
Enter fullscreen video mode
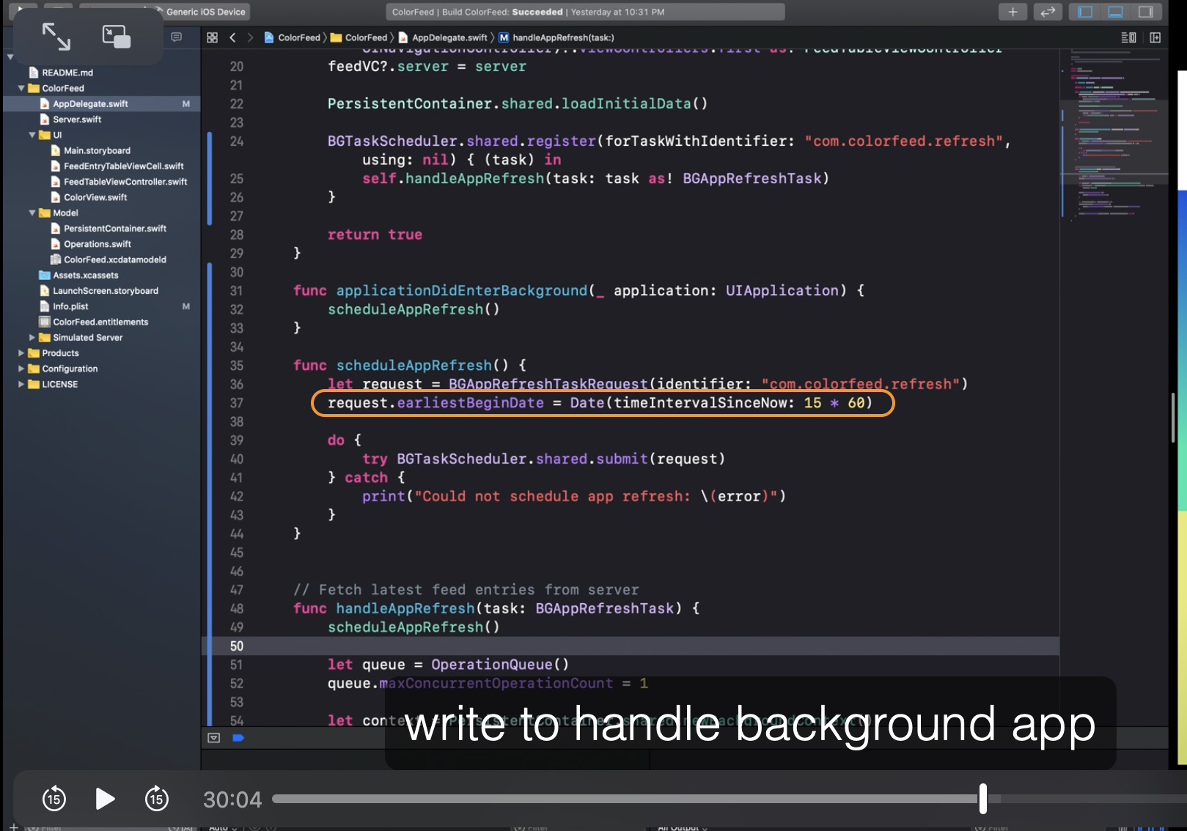click(x=56, y=37)
